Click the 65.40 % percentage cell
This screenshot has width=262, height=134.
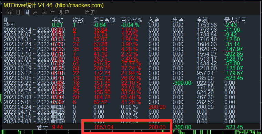131,97
